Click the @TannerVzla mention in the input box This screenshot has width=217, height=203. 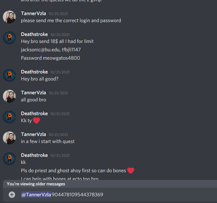point(36,195)
